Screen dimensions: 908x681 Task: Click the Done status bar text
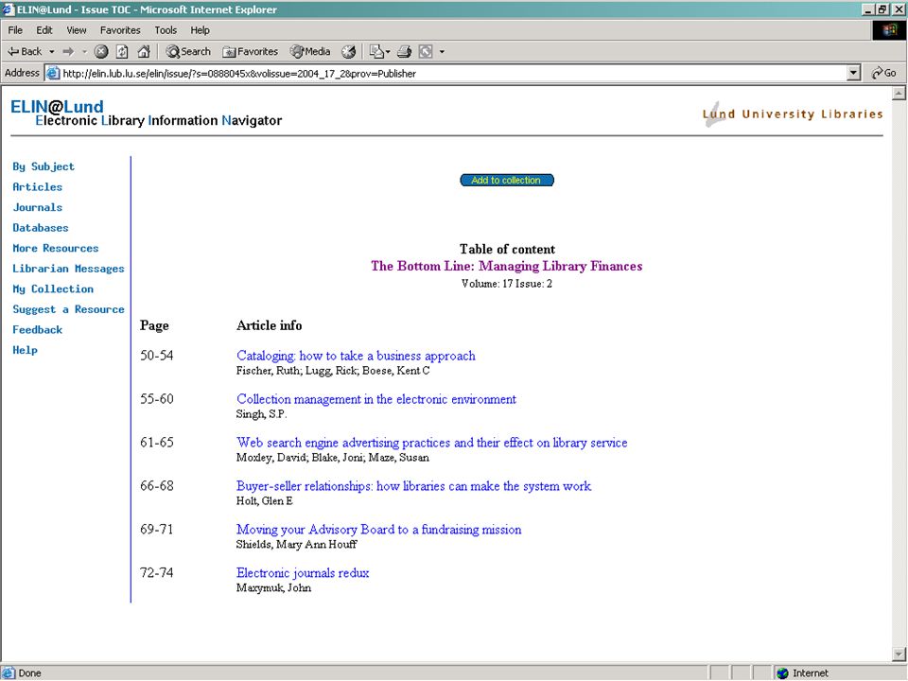pyautogui.click(x=29, y=672)
